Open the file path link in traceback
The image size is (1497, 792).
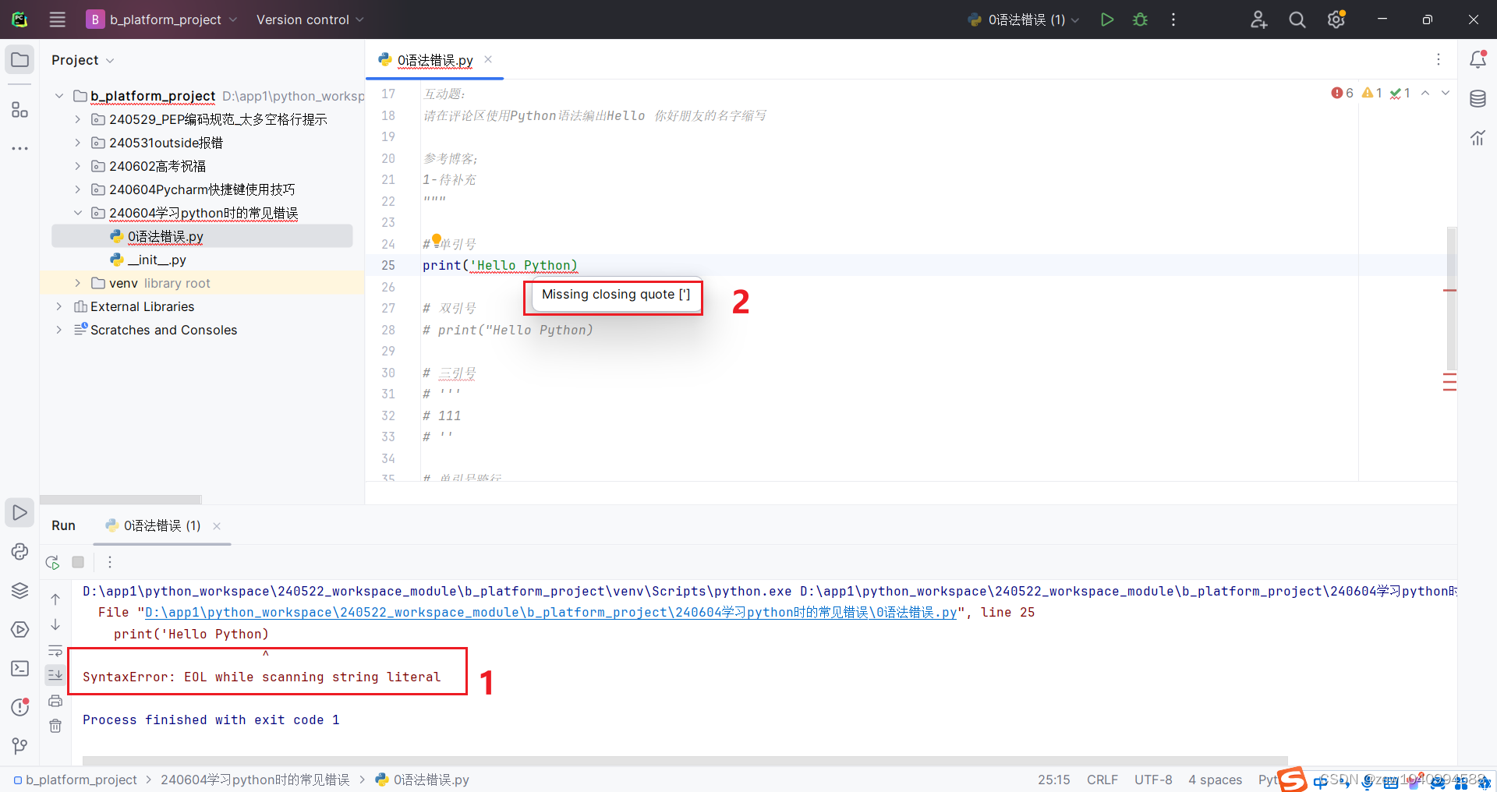pyautogui.click(x=550, y=613)
